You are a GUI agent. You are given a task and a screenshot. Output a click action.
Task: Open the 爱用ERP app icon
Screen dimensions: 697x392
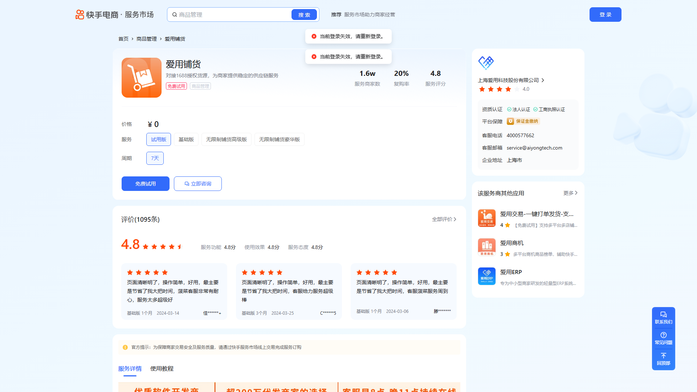click(x=487, y=276)
